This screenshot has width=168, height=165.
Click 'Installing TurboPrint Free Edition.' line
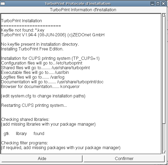click(32, 49)
